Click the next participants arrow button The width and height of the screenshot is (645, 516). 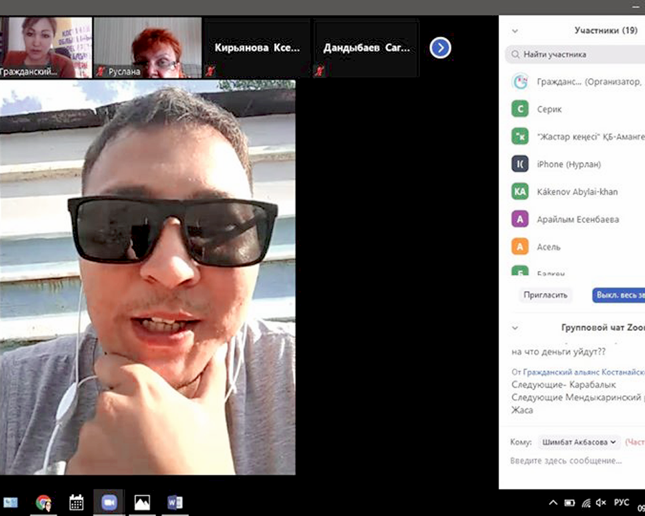(x=440, y=48)
